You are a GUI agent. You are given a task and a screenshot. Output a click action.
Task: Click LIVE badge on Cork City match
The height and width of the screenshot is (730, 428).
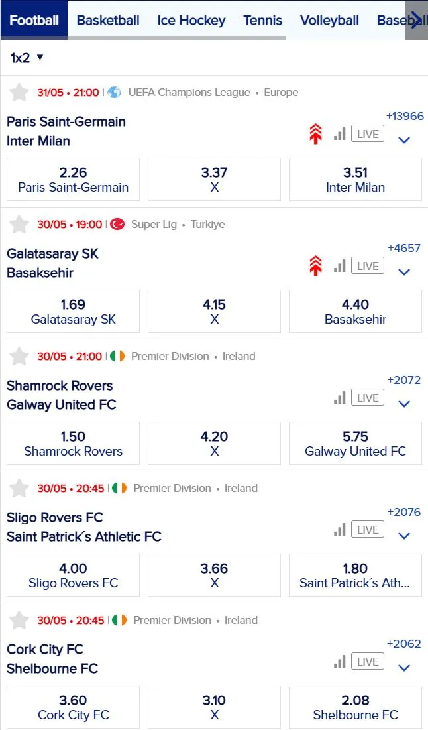tap(368, 662)
